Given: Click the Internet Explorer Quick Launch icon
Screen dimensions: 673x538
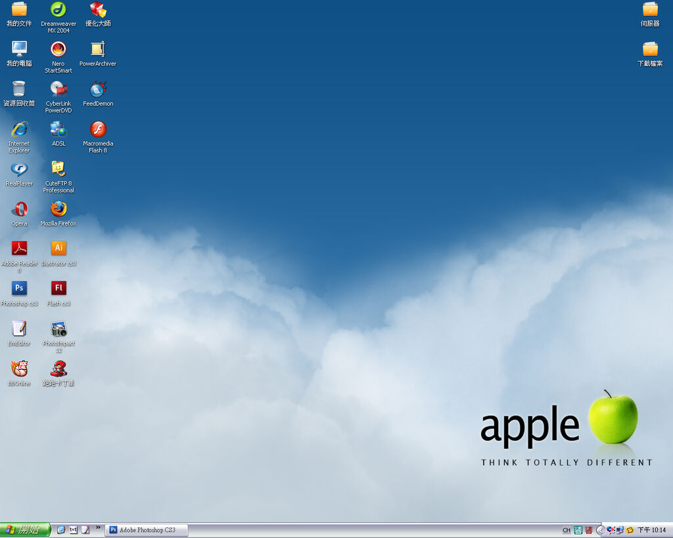Looking at the screenshot, I should click(x=61, y=530).
